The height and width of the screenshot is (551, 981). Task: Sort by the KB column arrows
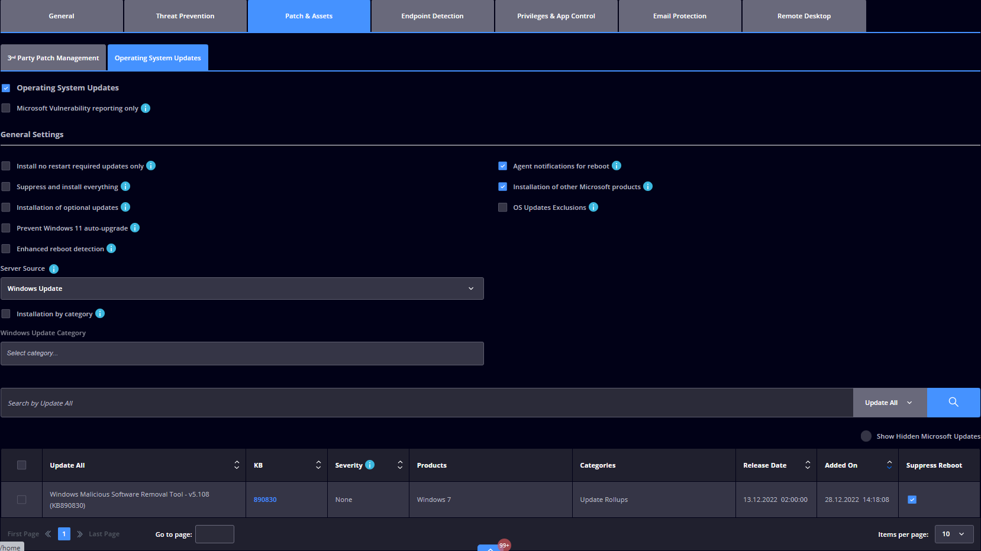(318, 465)
